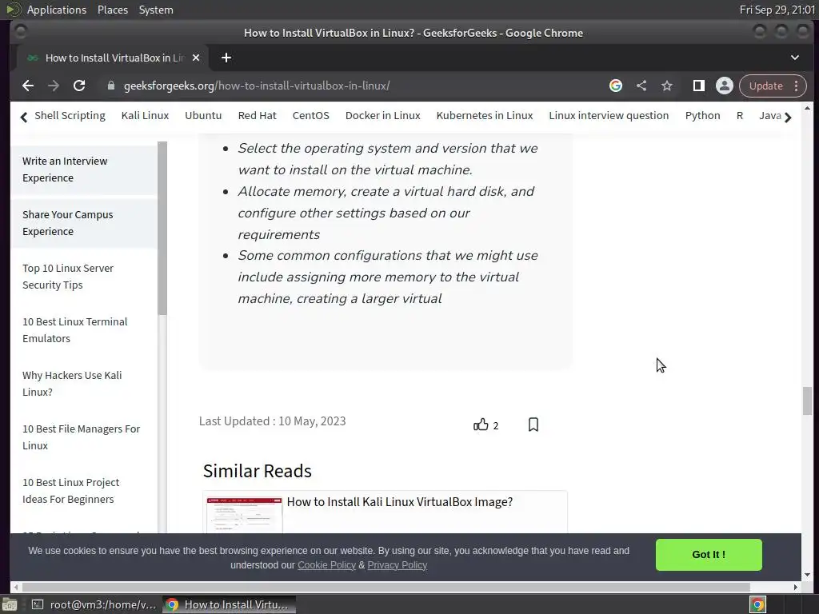Save the article with the bookmark icon

[x=533, y=425]
